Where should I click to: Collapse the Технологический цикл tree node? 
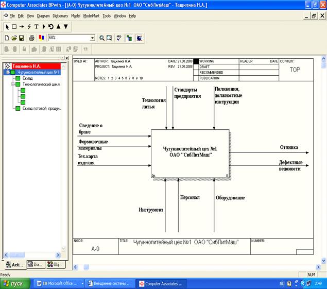coord(13,84)
